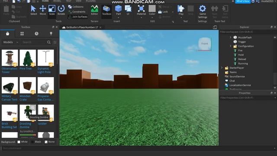Open the Terrain Editor

pos(94,10)
